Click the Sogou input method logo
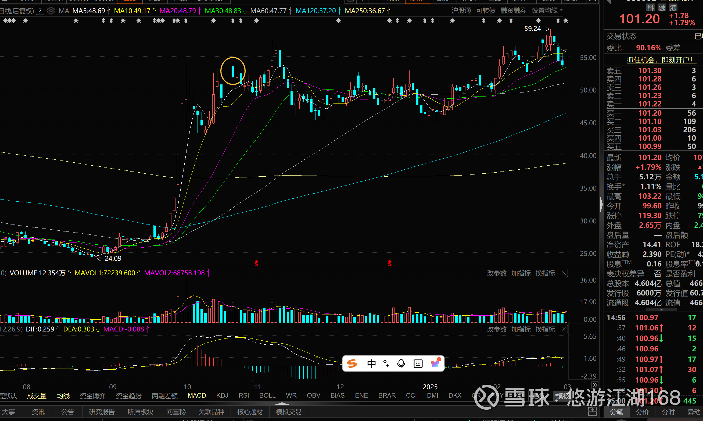This screenshot has width=703, height=421. 352,363
